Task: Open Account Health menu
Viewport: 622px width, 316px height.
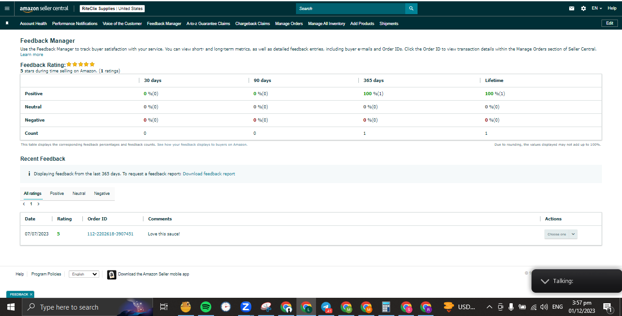Action: coord(33,23)
